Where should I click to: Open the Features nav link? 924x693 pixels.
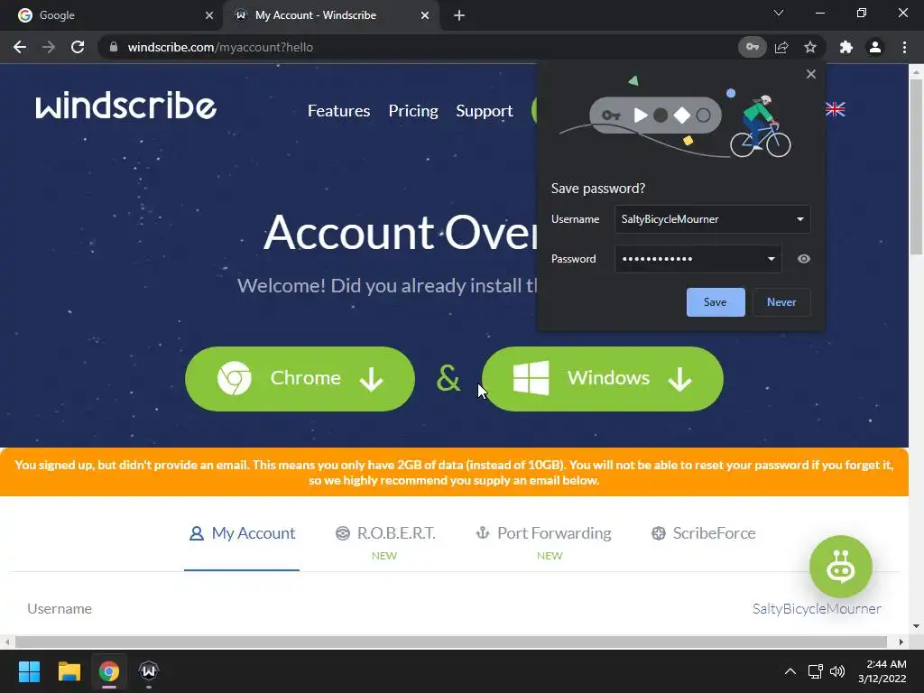tap(339, 111)
